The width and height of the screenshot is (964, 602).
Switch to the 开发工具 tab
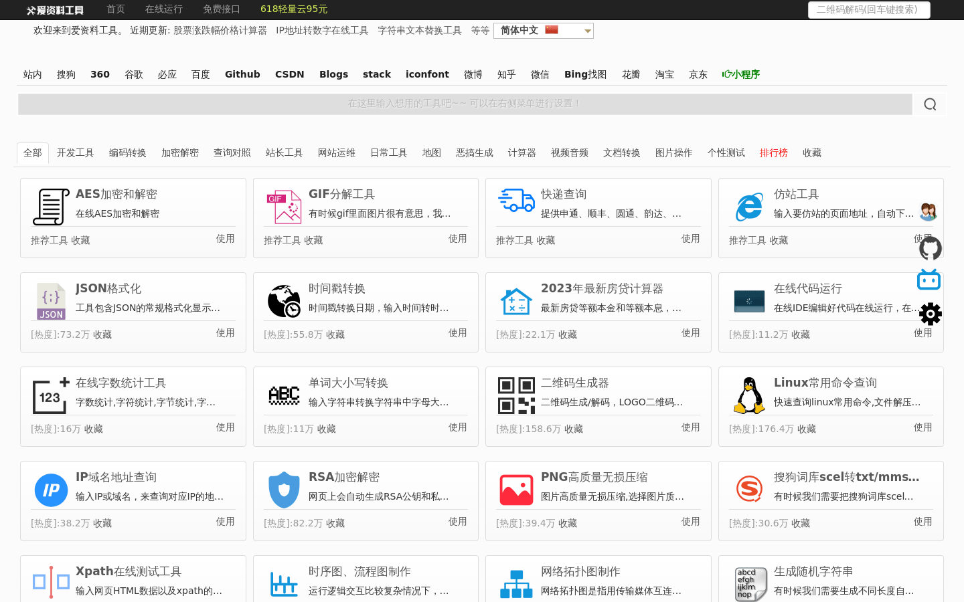tap(75, 153)
